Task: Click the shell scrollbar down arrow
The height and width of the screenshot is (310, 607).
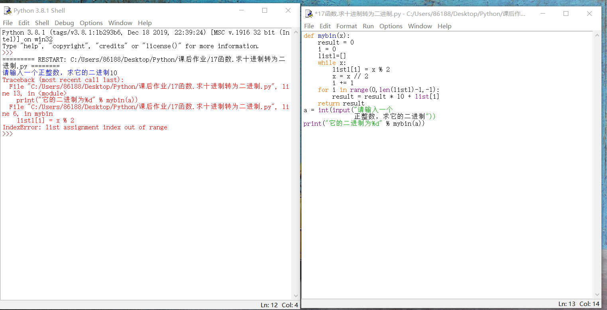Action: [x=296, y=296]
